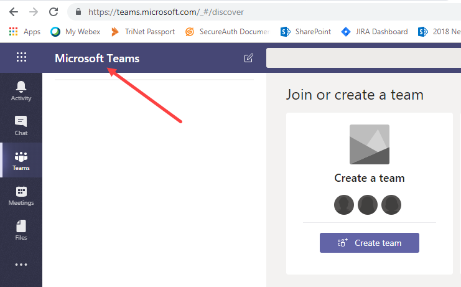Open the Activity bell feed

pos(21,90)
